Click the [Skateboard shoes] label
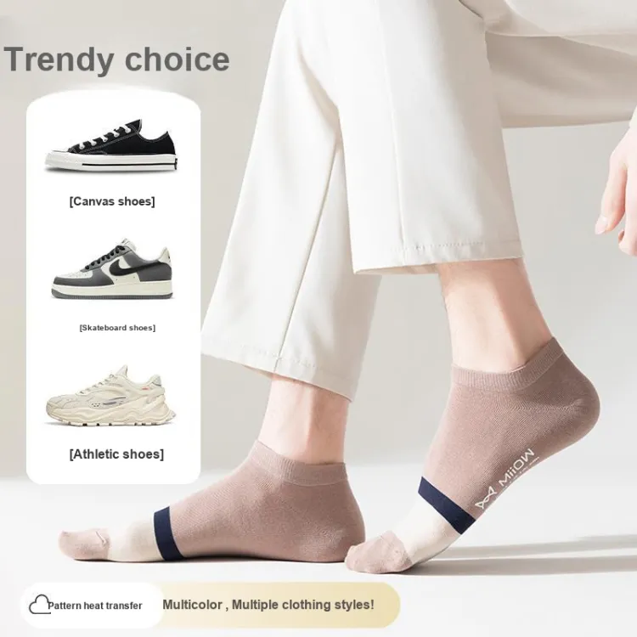Image resolution: width=637 pixels, height=637 pixels. pyautogui.click(x=117, y=328)
